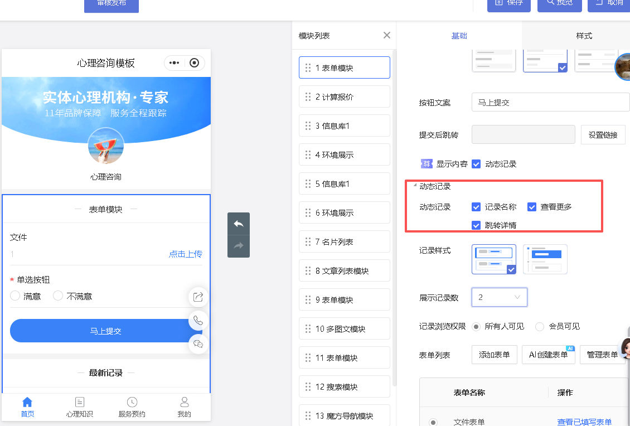Screen dimensions: 630x426
Task: Click the redo arrow button
Action: (239, 246)
